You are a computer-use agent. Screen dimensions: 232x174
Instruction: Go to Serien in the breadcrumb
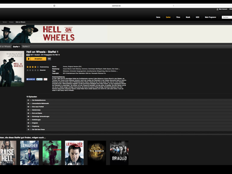5,22
